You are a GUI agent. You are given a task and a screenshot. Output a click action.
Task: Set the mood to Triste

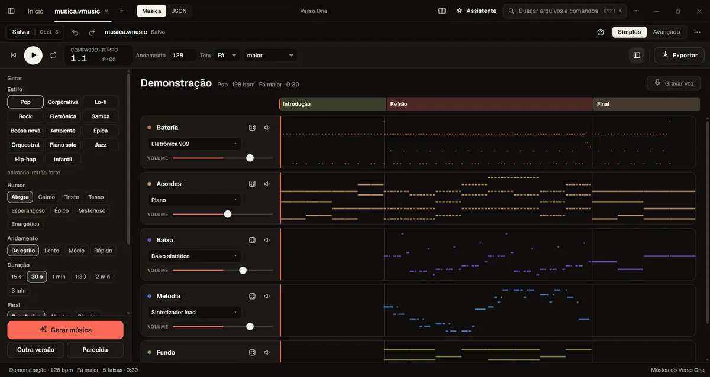72,197
